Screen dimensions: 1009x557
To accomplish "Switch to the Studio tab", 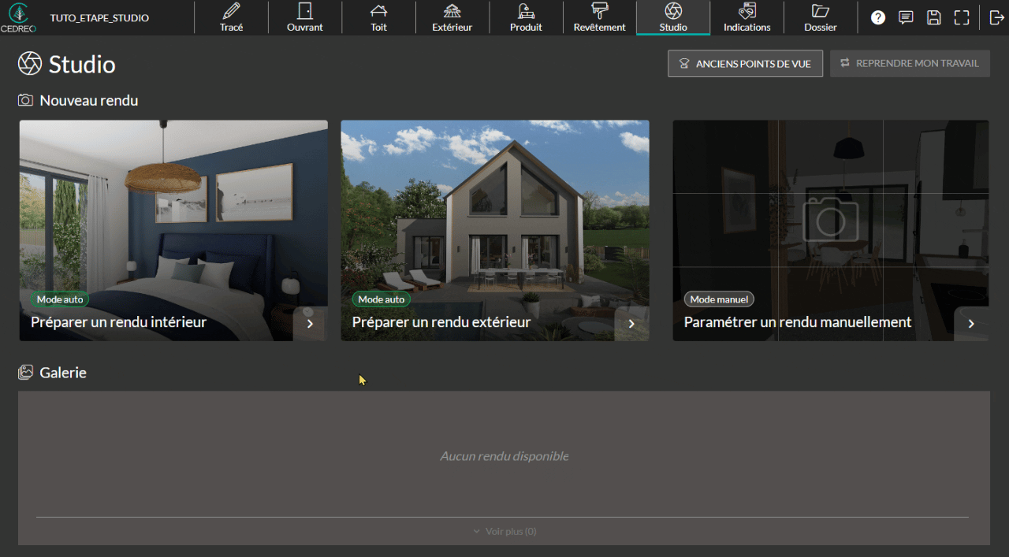I will pyautogui.click(x=673, y=17).
